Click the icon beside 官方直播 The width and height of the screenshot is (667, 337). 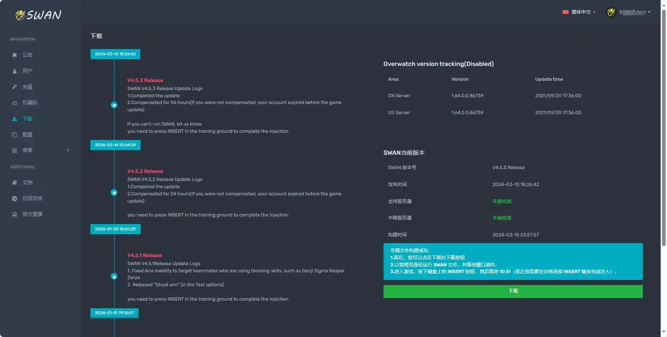14,214
